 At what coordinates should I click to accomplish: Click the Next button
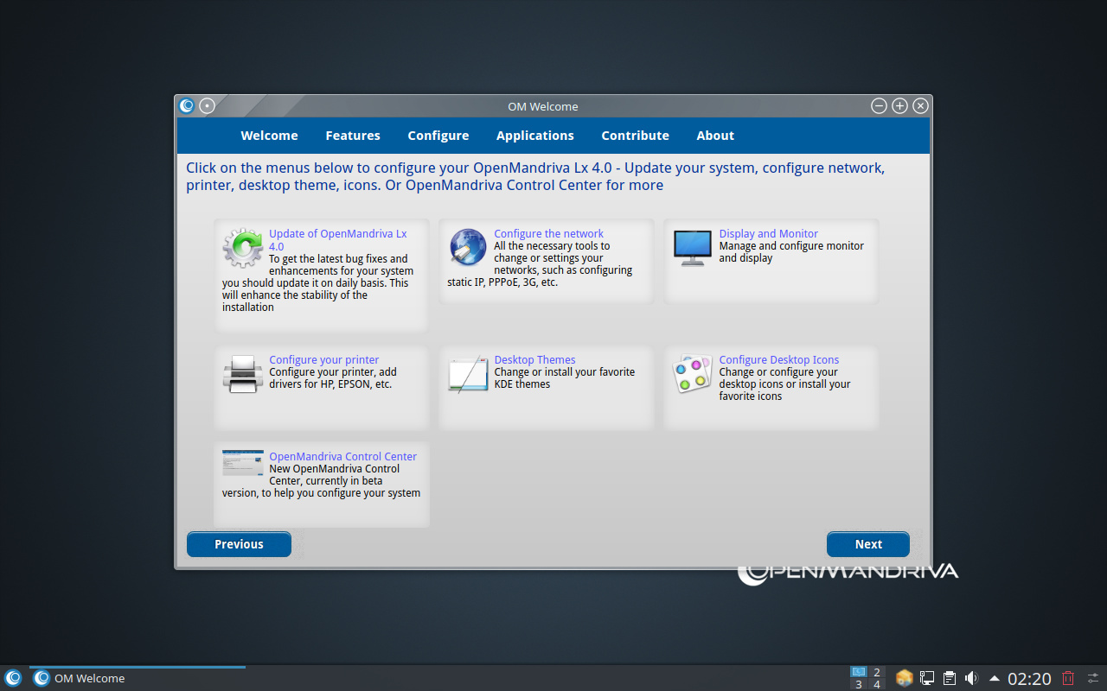[x=868, y=544]
